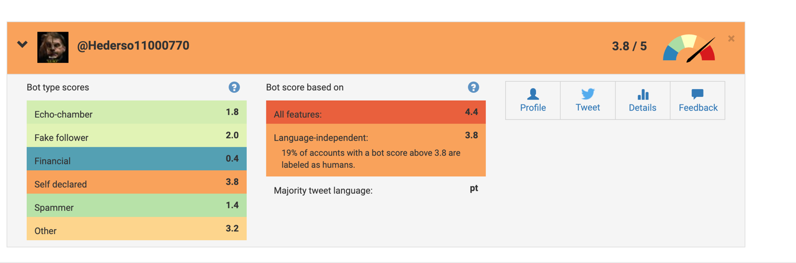The image size is (796, 263).
Task: Select the Spammer score row
Action: point(136,206)
